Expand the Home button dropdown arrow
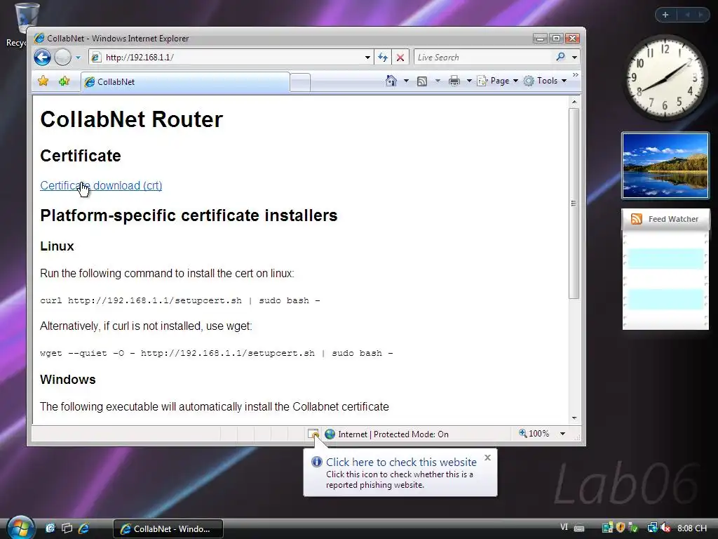718x539 pixels. 406,81
